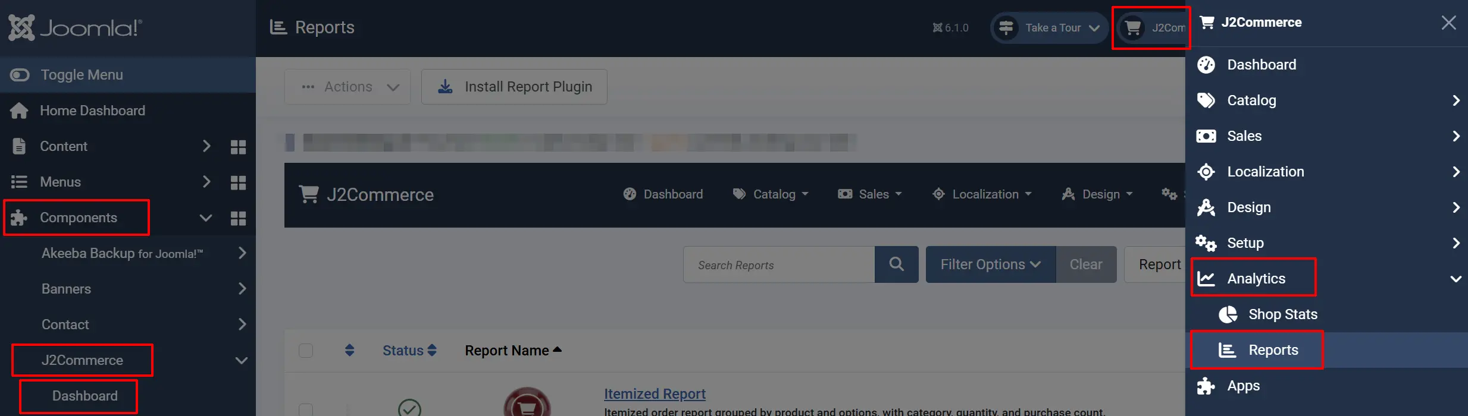Open Shop Stats under Analytics

coord(1283,314)
